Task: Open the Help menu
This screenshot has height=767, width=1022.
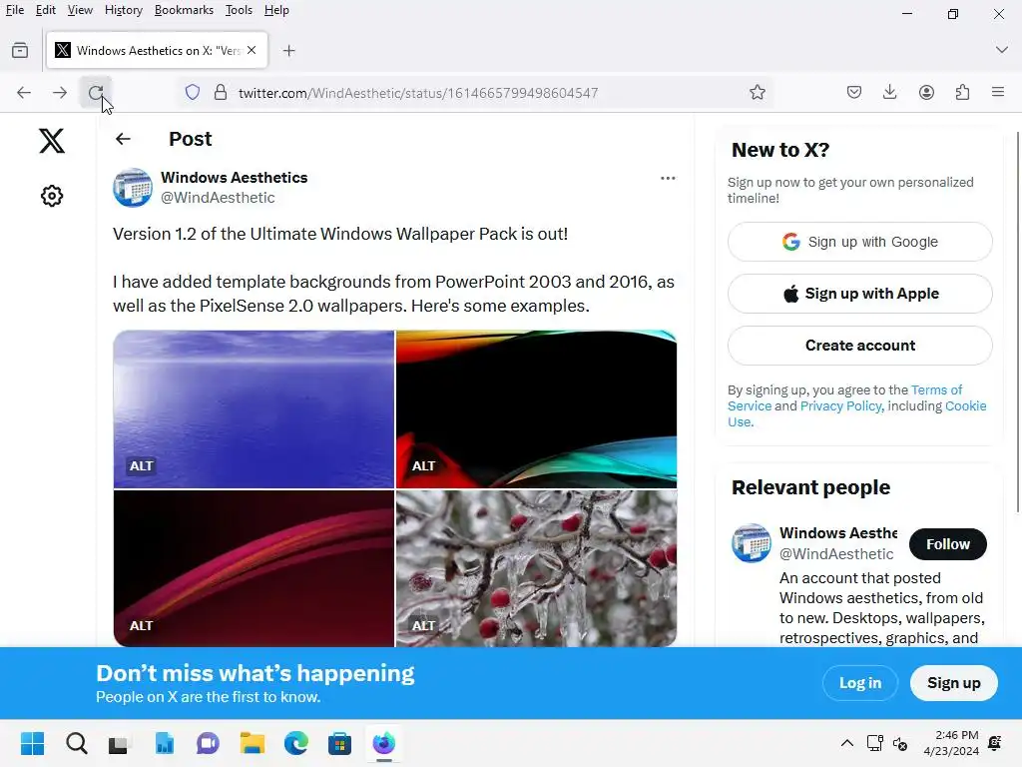Action: (x=276, y=10)
